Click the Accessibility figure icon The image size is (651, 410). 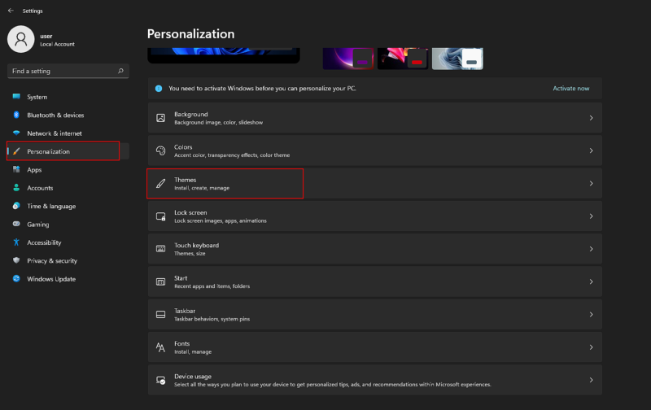tap(16, 242)
